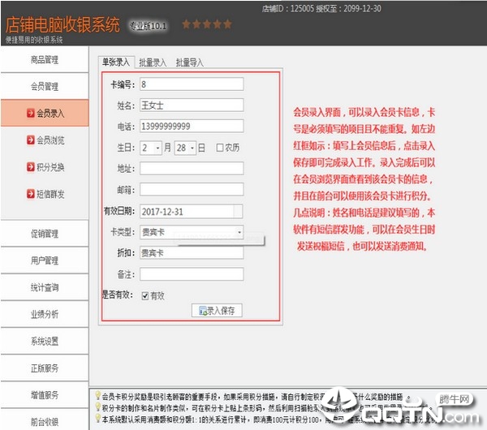Image resolution: width=487 pixels, height=430 pixels.
Task: Click the red arrow icon beside 会员浏览
Action: click(31, 140)
